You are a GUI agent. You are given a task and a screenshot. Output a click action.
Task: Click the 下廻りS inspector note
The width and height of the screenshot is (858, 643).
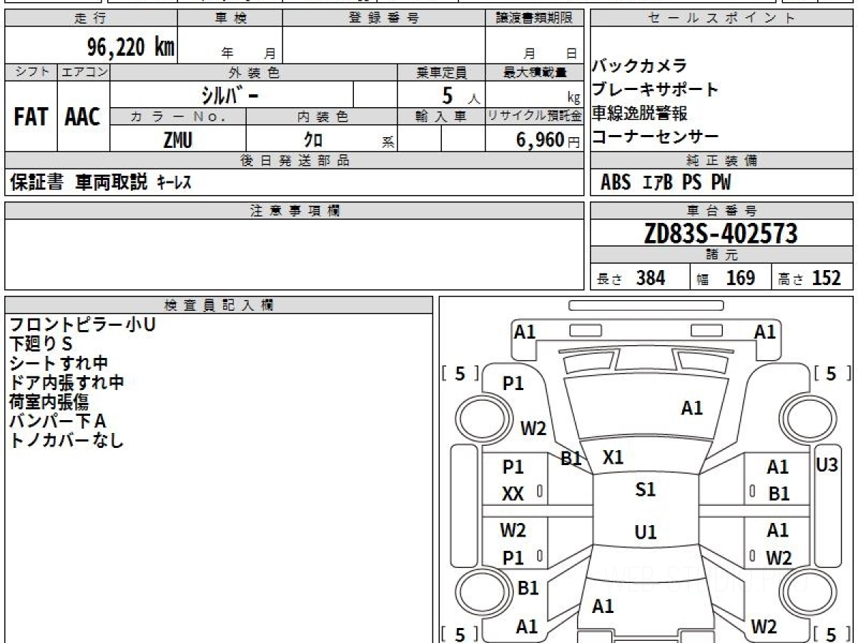point(41,344)
